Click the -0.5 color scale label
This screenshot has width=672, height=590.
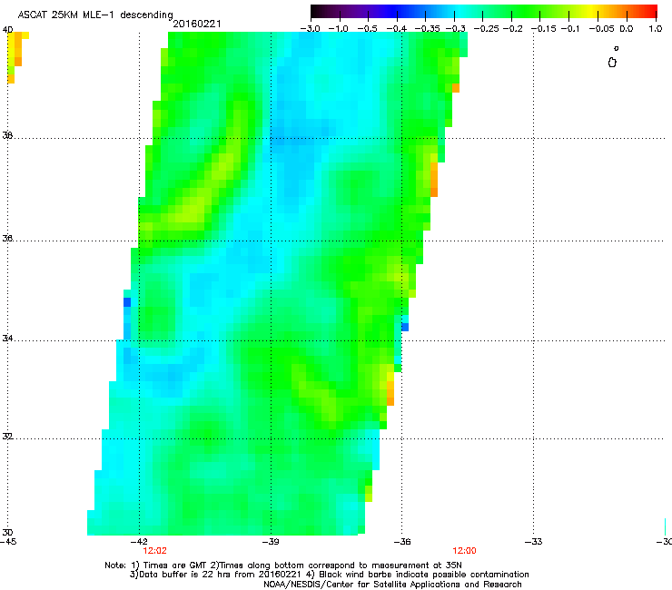pos(367,29)
